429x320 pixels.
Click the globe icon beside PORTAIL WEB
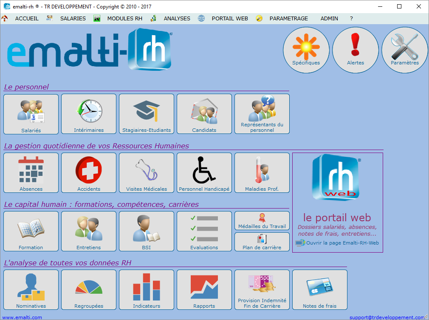click(x=201, y=18)
